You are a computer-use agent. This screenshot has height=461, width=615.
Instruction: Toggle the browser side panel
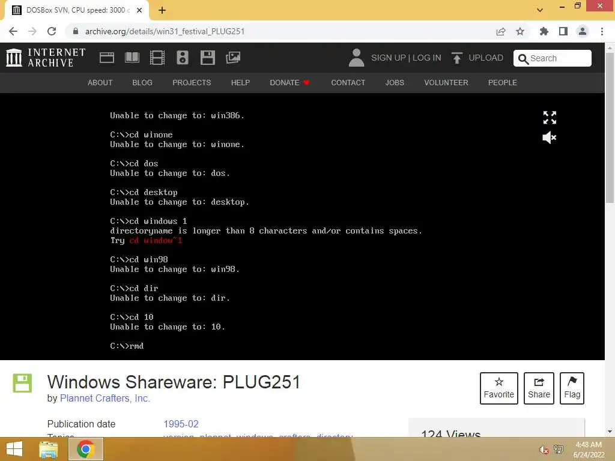pos(563,31)
